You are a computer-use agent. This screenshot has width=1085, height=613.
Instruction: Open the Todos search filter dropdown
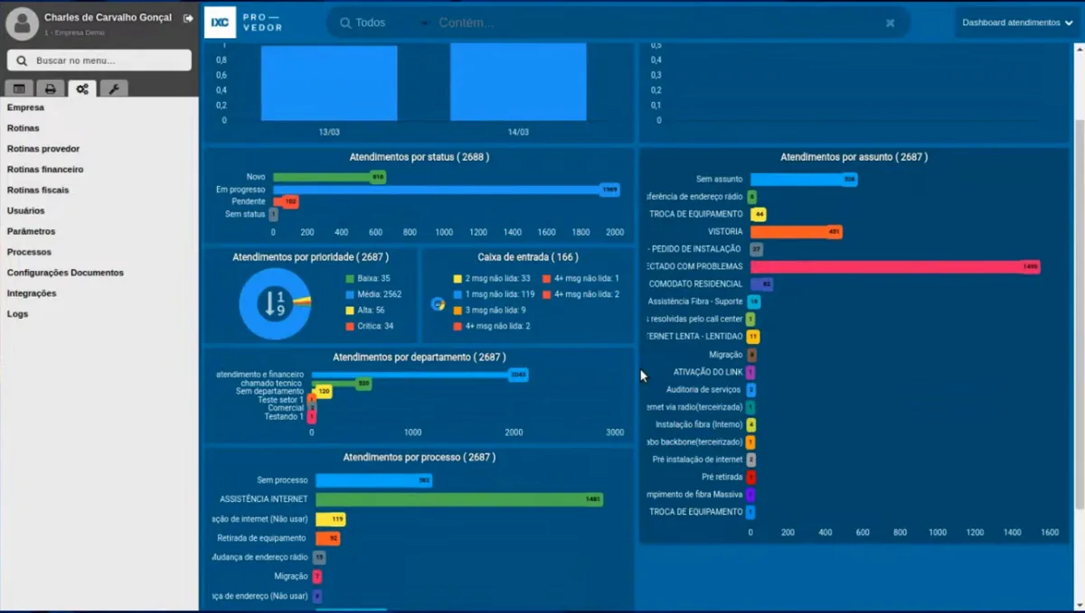pos(384,23)
